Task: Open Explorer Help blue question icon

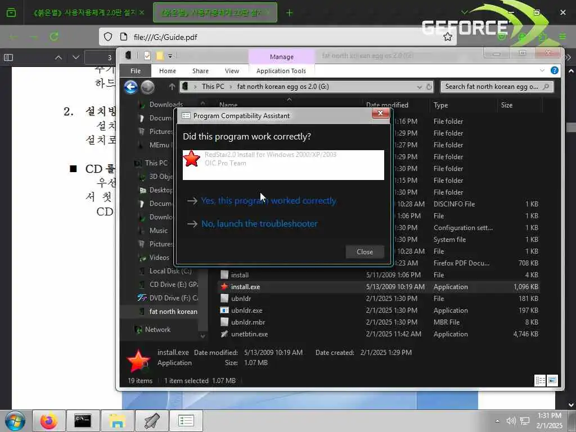Action: tap(554, 70)
